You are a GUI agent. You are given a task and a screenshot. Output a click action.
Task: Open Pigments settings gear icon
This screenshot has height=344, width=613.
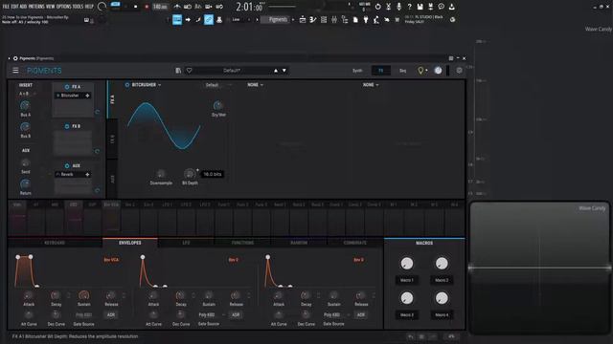(459, 71)
